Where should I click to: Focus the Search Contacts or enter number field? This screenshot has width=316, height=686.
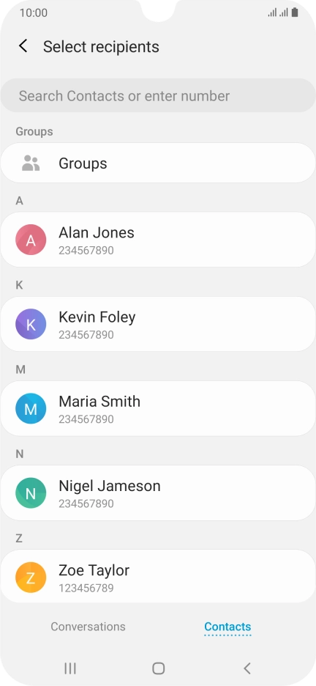coord(158,96)
